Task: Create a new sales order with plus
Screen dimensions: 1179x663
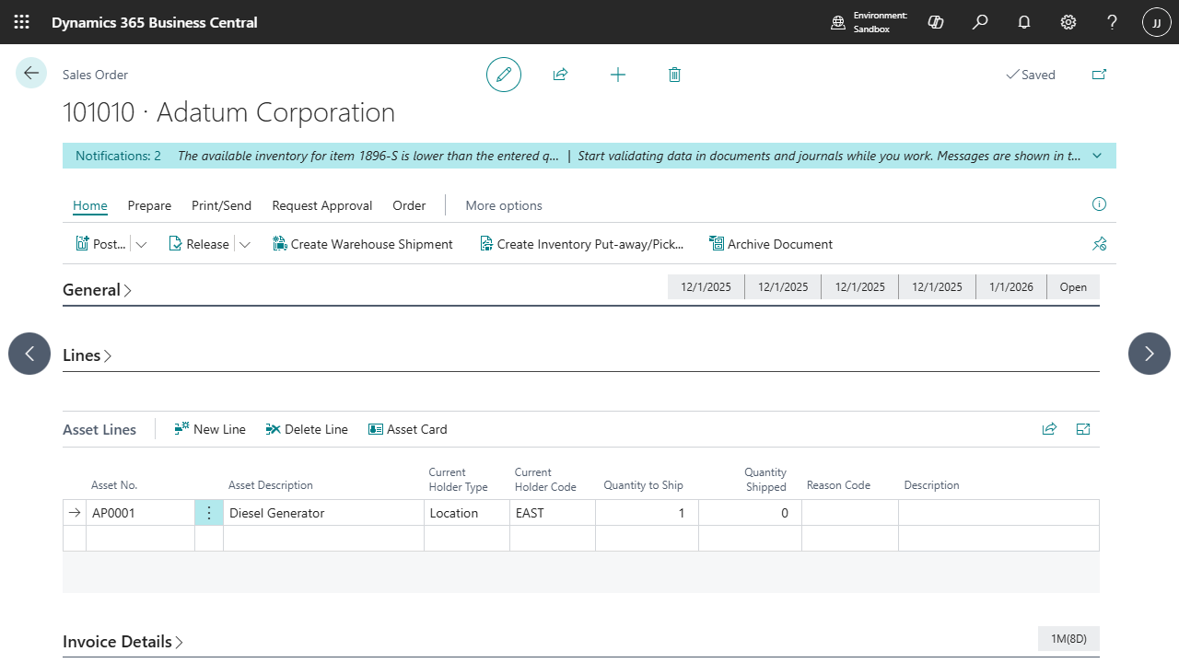Action: pos(618,75)
